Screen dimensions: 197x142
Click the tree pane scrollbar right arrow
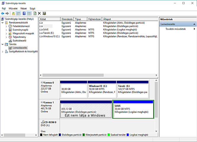tap(36, 135)
